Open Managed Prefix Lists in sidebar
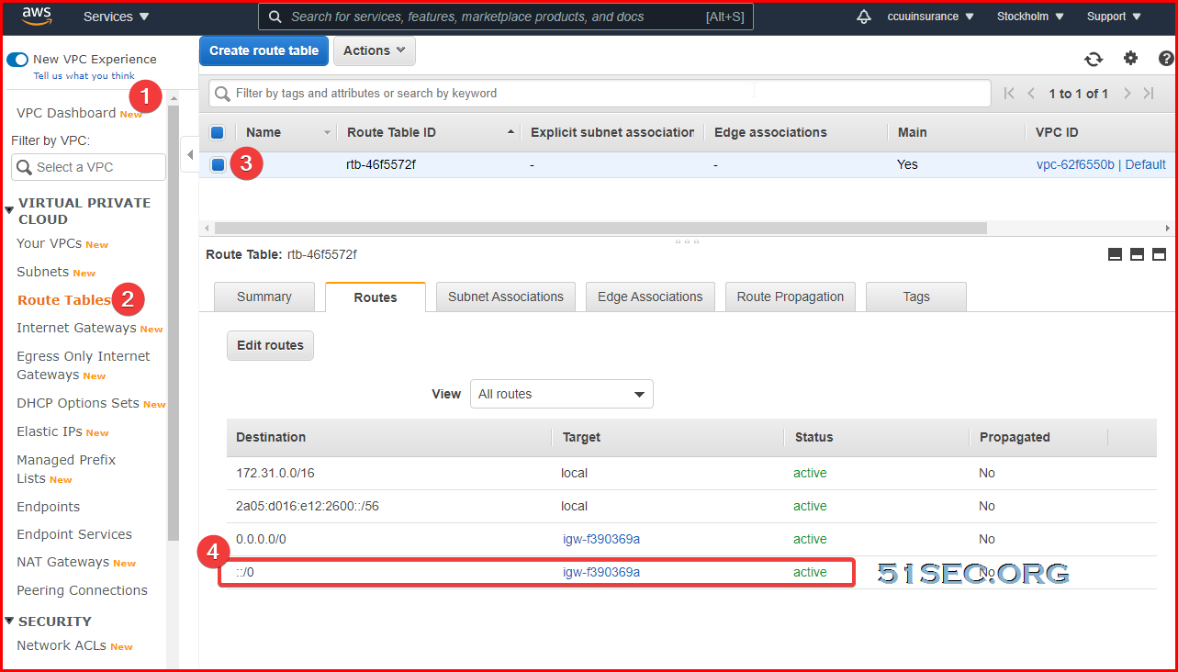 click(66, 469)
